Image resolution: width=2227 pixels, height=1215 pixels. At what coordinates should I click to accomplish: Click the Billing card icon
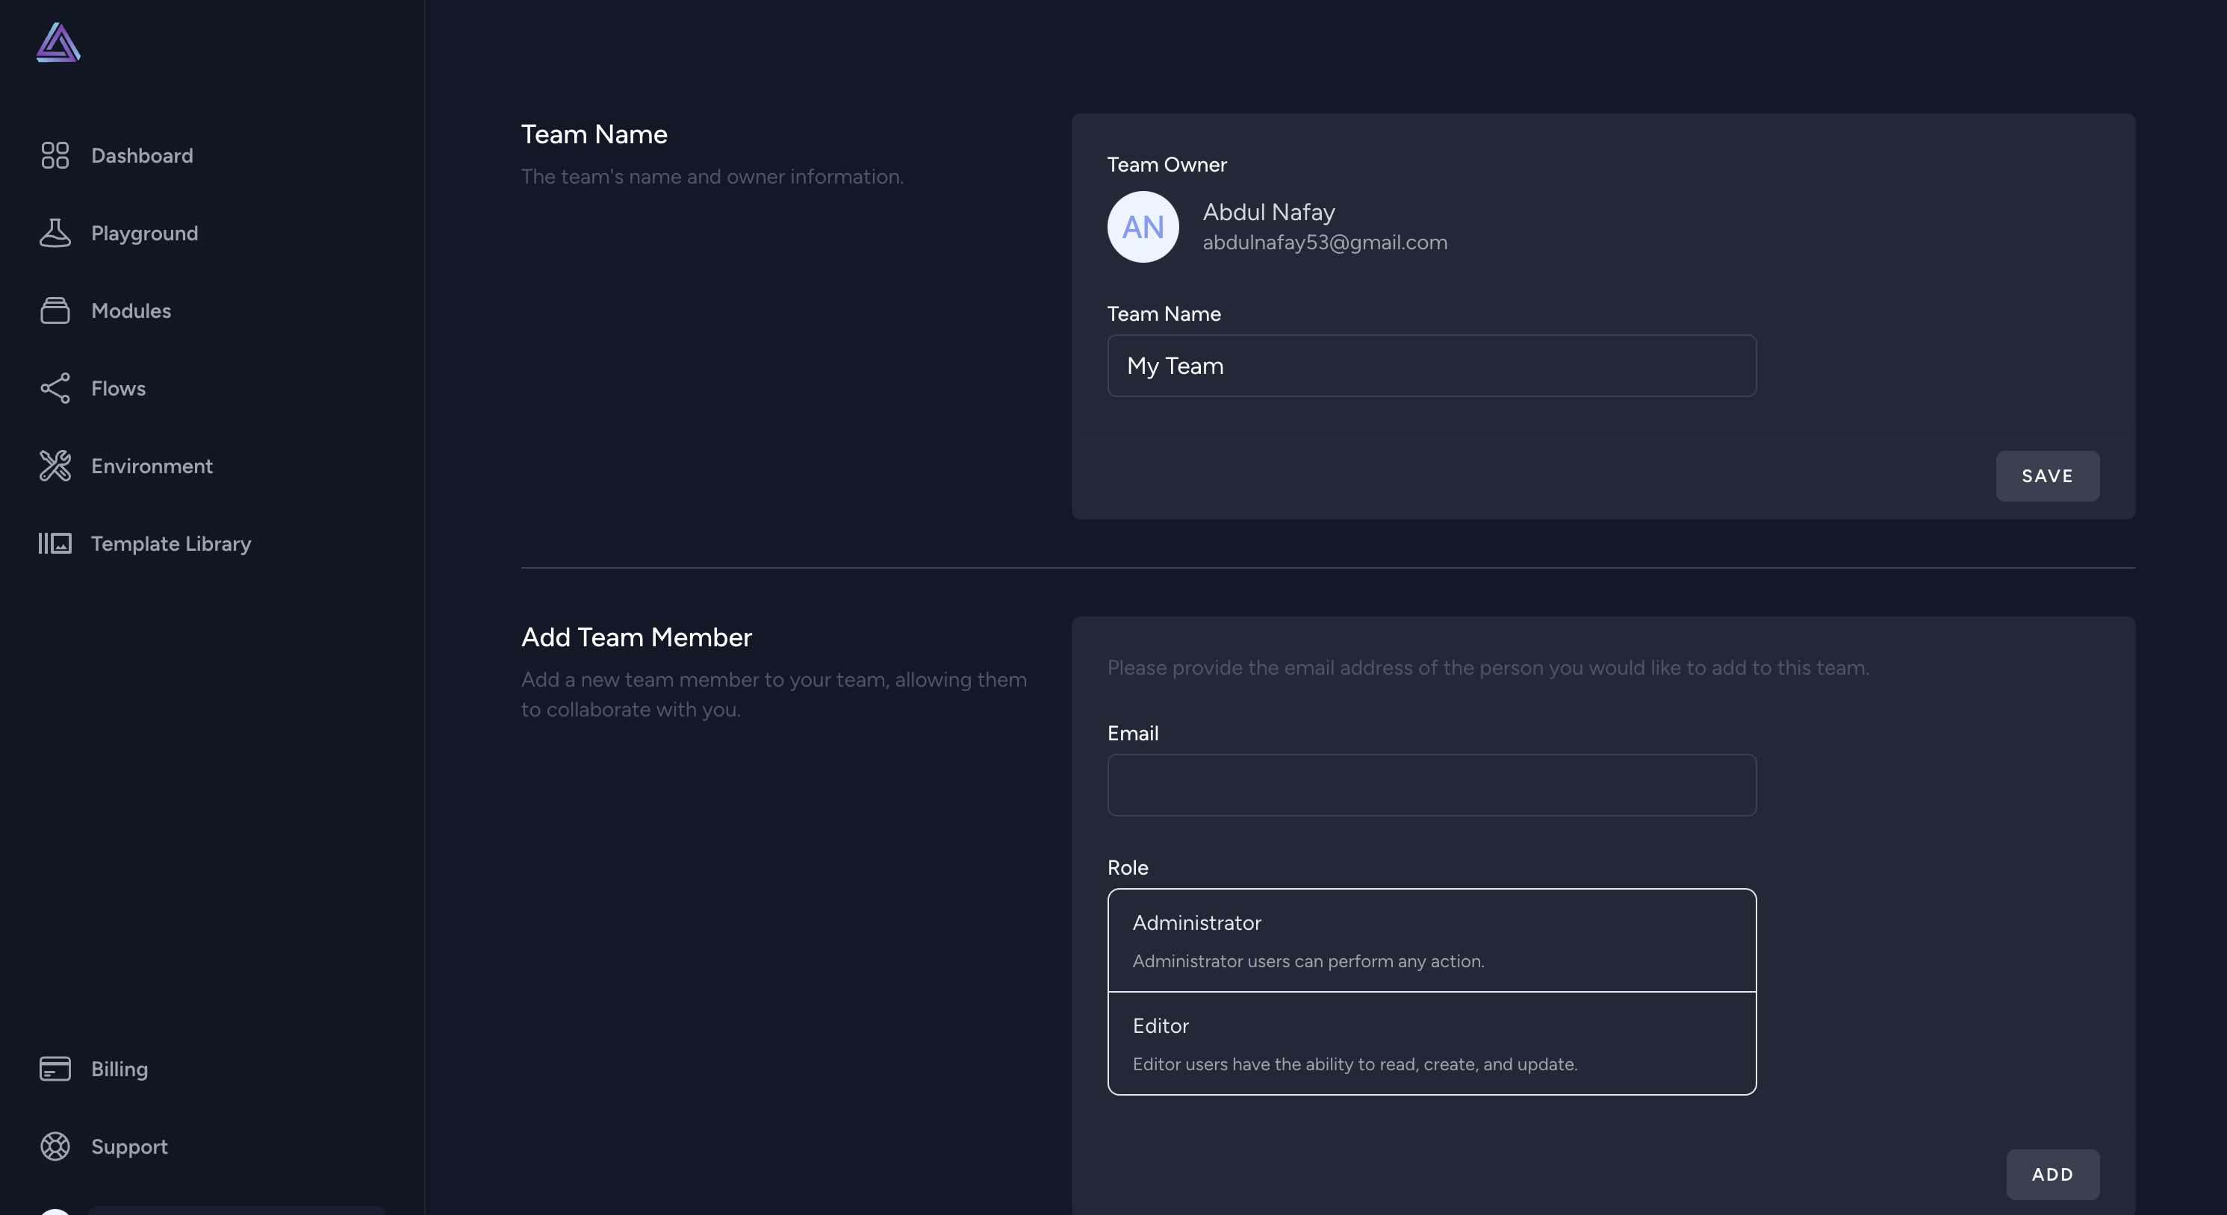tap(55, 1069)
